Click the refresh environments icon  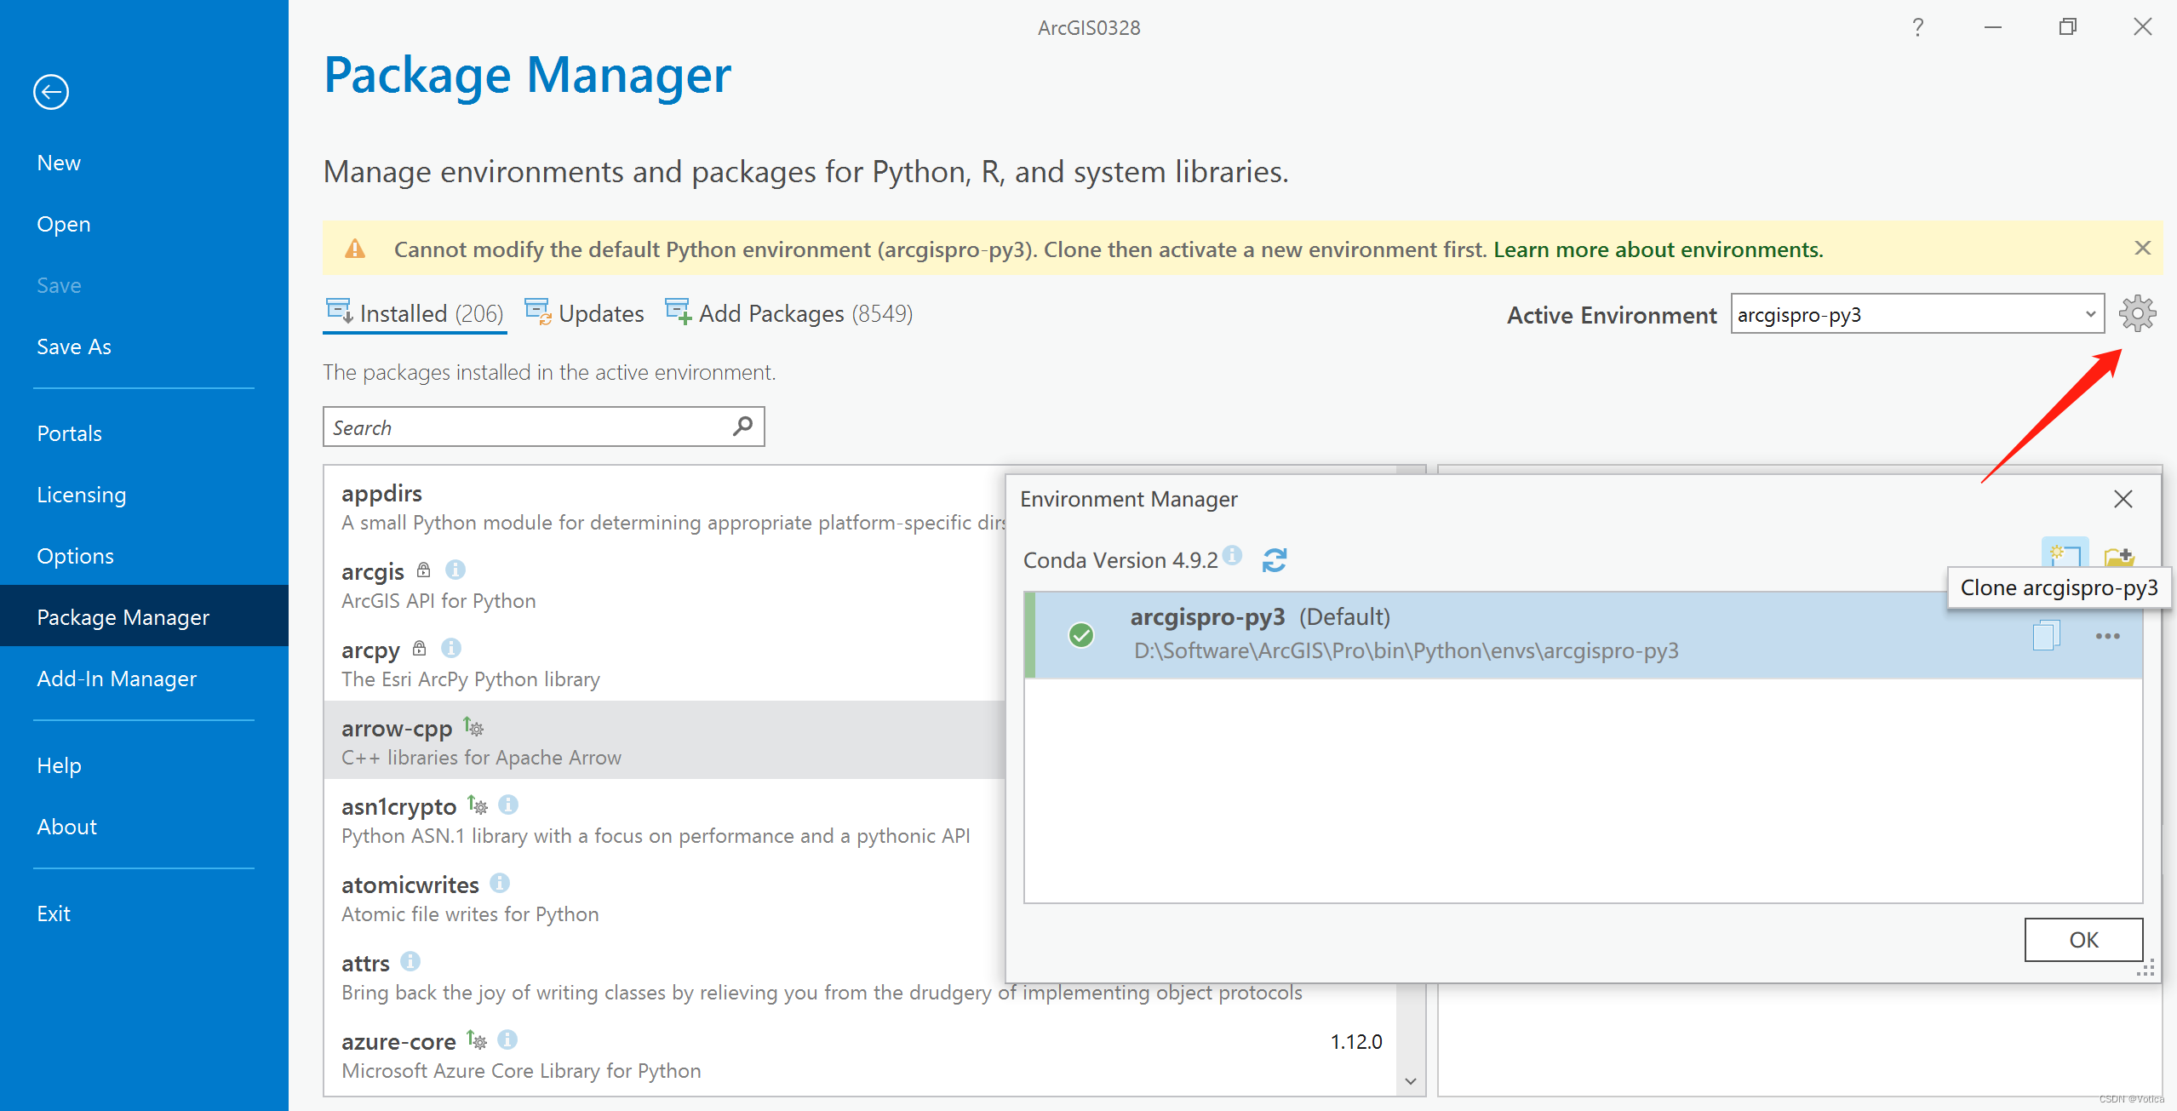click(1274, 560)
